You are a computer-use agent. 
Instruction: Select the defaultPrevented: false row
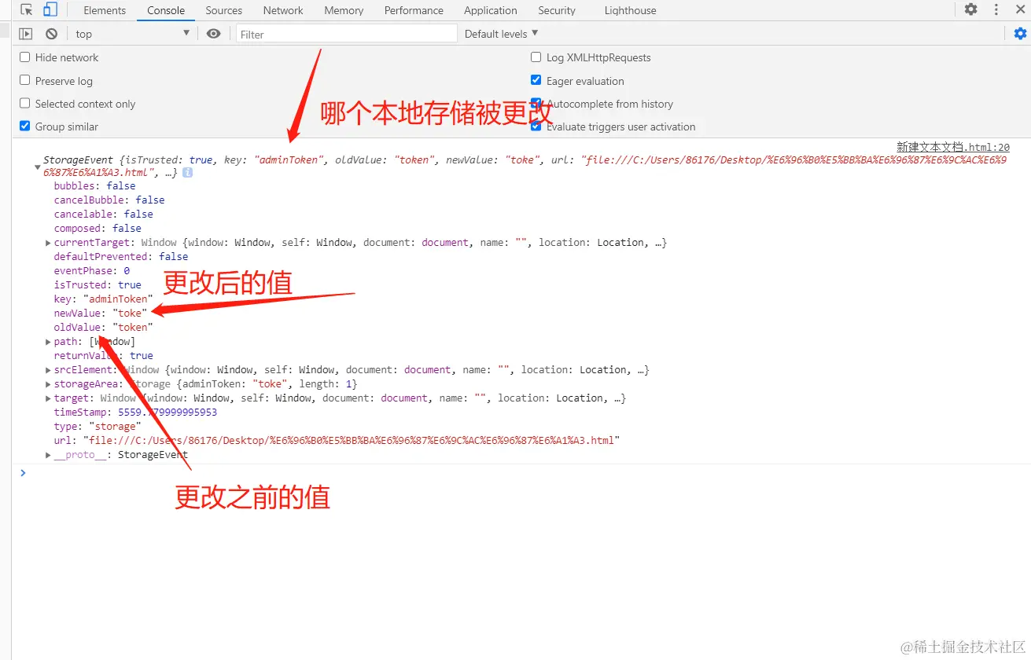pyautogui.click(x=121, y=257)
